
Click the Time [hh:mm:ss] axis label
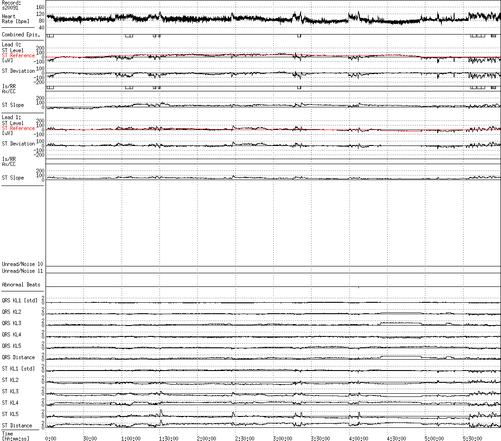15,436
